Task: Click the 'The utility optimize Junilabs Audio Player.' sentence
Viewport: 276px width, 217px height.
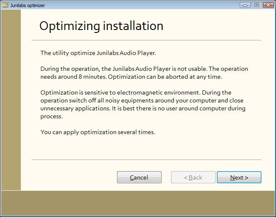Action: (x=98, y=53)
